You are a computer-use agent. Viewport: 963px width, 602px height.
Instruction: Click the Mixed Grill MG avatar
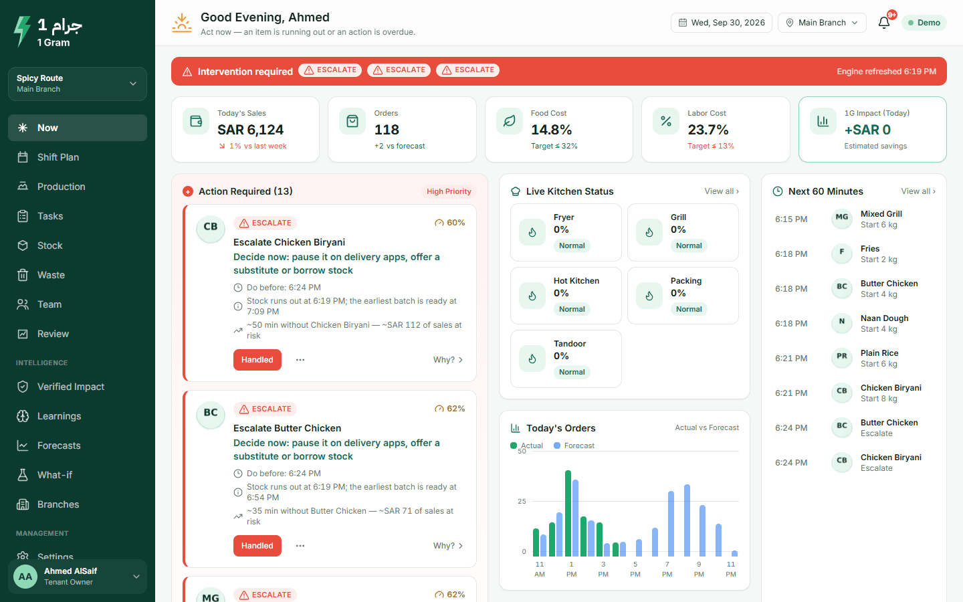(x=842, y=217)
